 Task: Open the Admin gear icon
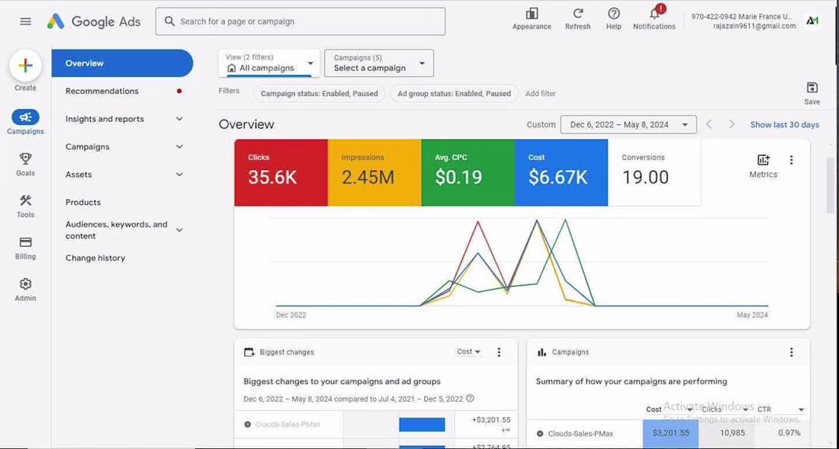pos(25,284)
